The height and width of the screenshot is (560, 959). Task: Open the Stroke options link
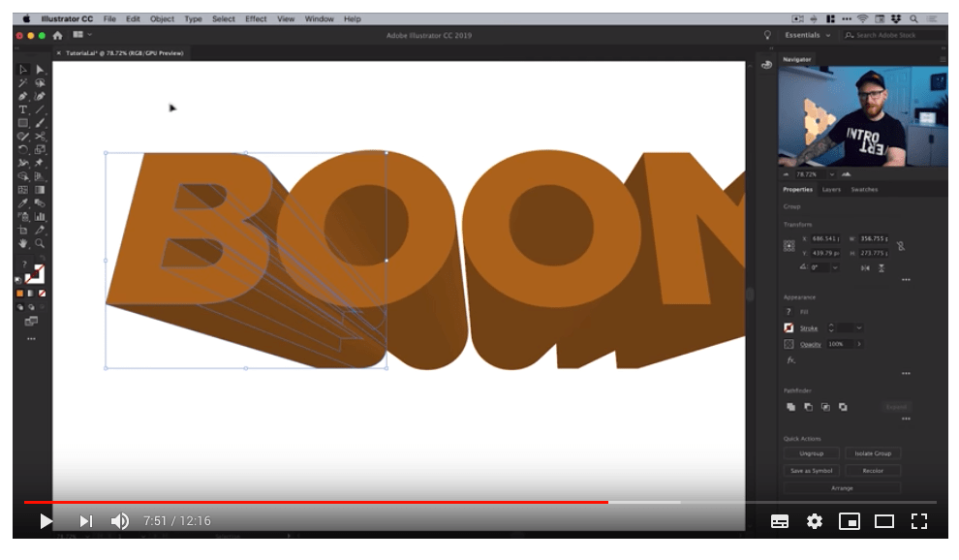click(x=809, y=328)
